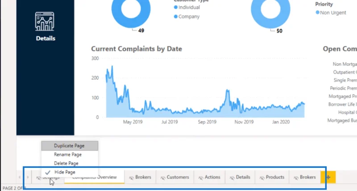Click the hidden-eye icon on Actions tab
The width and height of the screenshot is (357, 191).
tap(200, 178)
